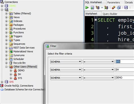Switch to the Details tab
This screenshot has width=134, height=104.
coord(129,3)
